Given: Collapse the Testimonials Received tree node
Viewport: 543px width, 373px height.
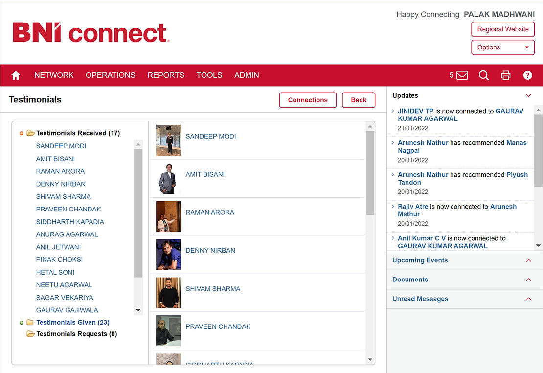Looking at the screenshot, I should tap(21, 133).
